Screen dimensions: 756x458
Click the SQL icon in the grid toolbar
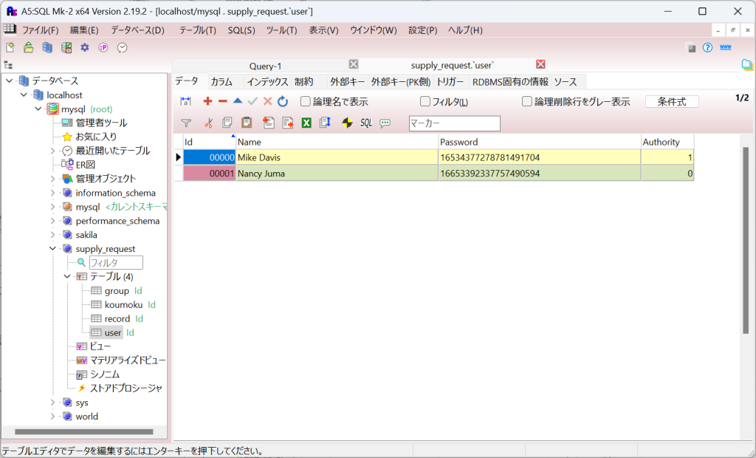366,123
